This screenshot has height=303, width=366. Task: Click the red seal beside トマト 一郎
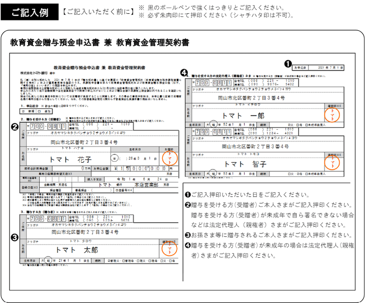point(332,115)
